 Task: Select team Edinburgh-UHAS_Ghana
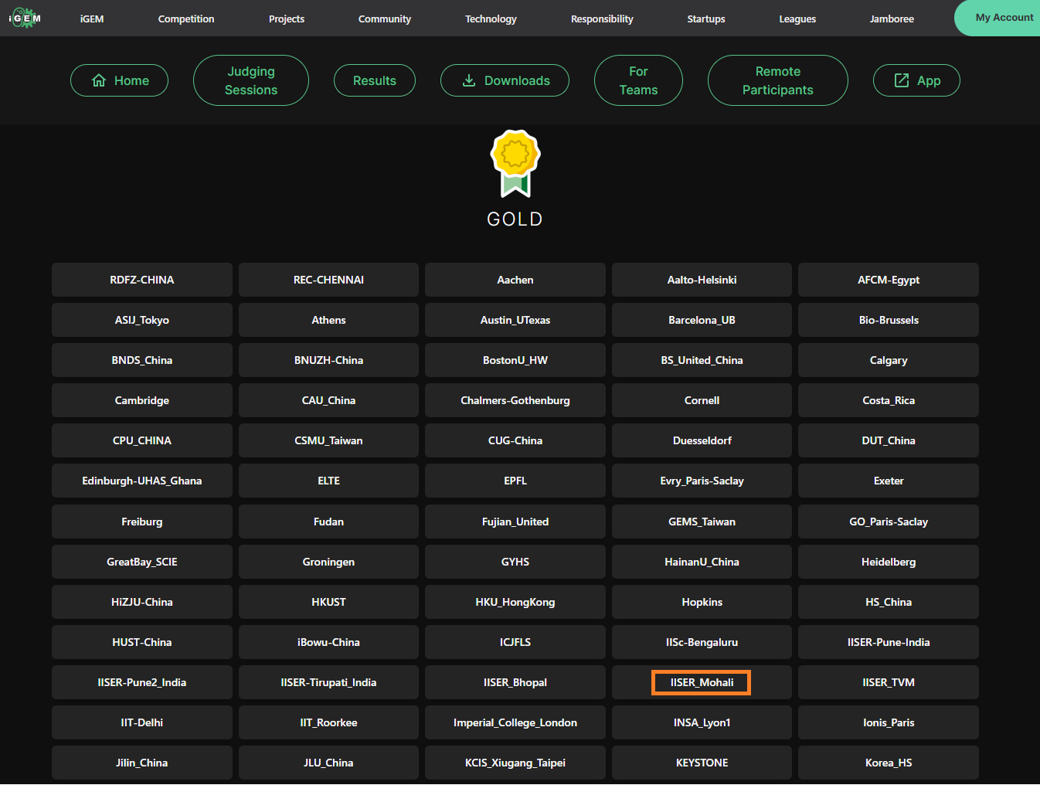coord(142,481)
